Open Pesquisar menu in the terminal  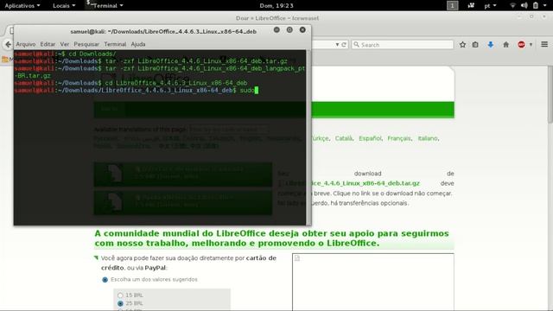[x=86, y=44]
